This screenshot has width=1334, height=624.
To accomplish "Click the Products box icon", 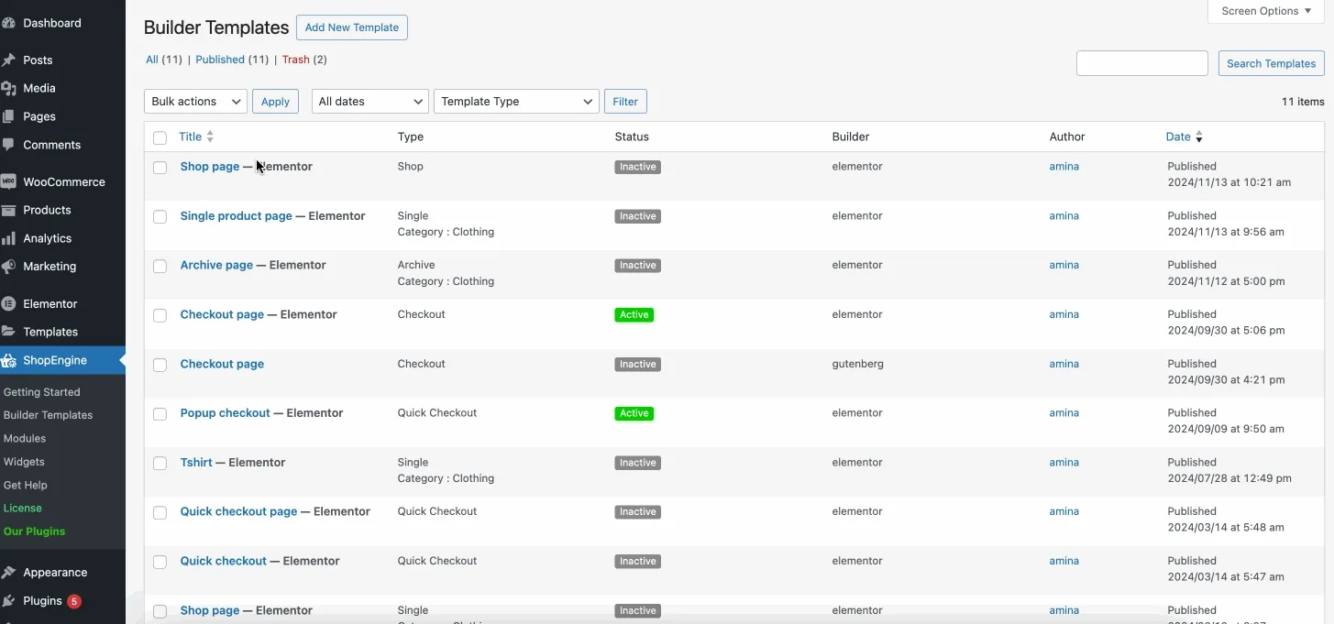I will point(8,211).
